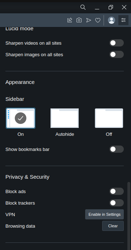Minimize the browser window
This screenshot has height=250, width=131.
pyautogui.click(x=97, y=7)
